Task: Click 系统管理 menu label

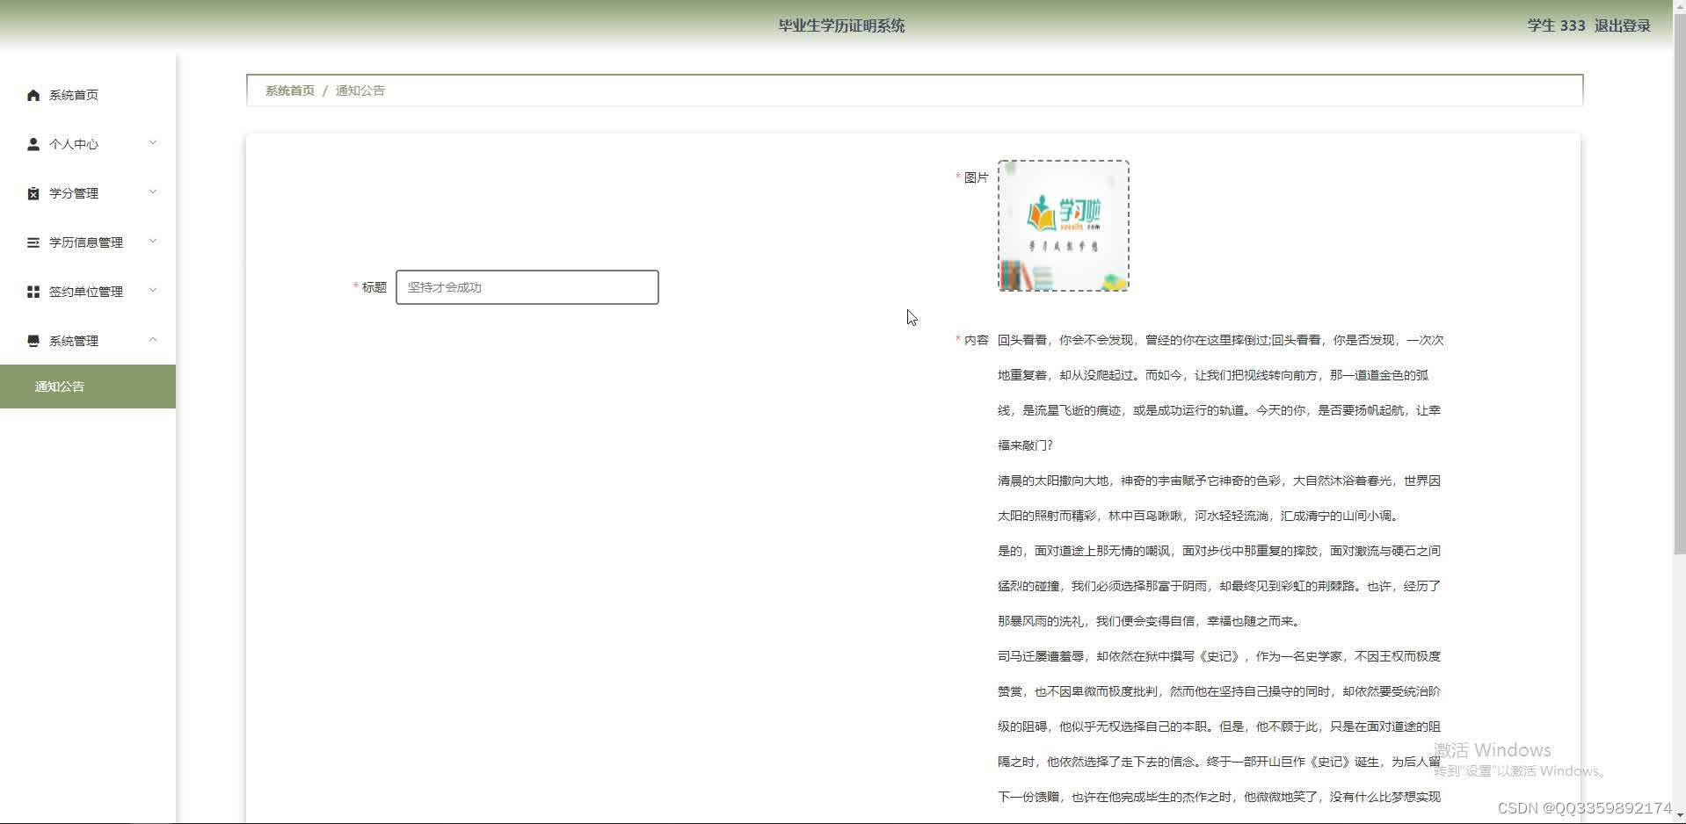Action: pos(74,341)
